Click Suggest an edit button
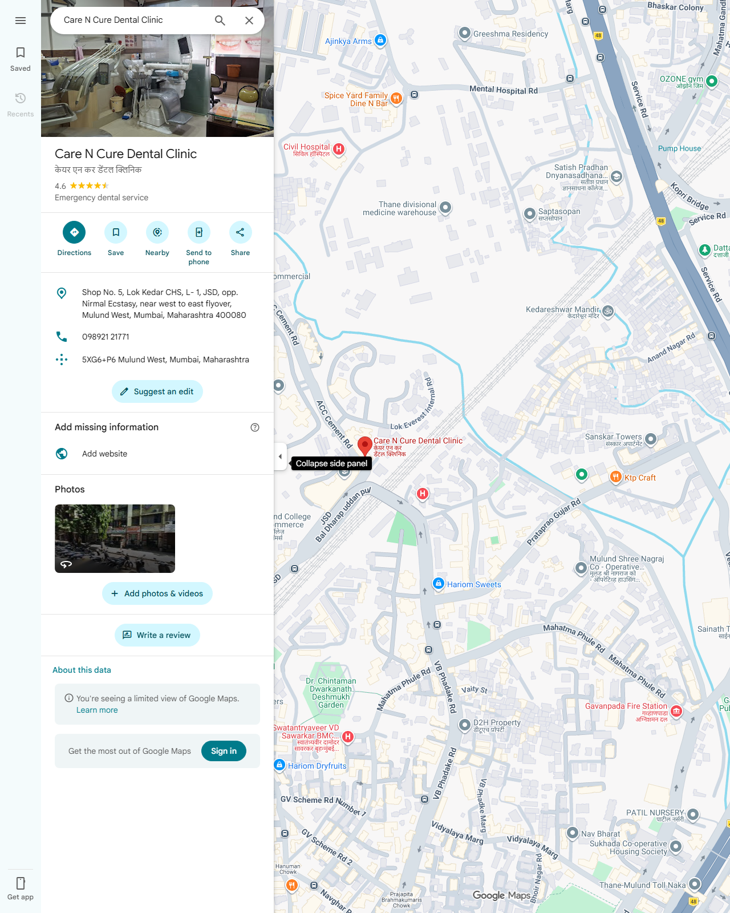The width and height of the screenshot is (730, 913). (157, 391)
